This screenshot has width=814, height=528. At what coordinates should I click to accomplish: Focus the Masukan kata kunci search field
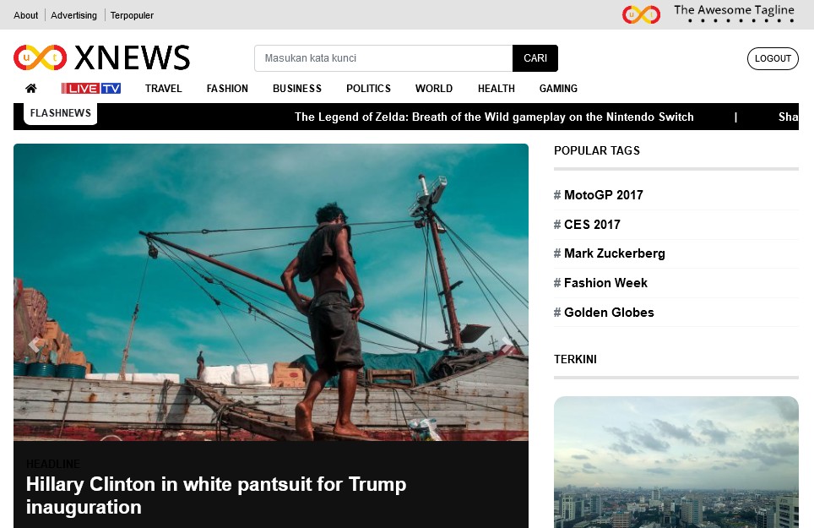383,58
